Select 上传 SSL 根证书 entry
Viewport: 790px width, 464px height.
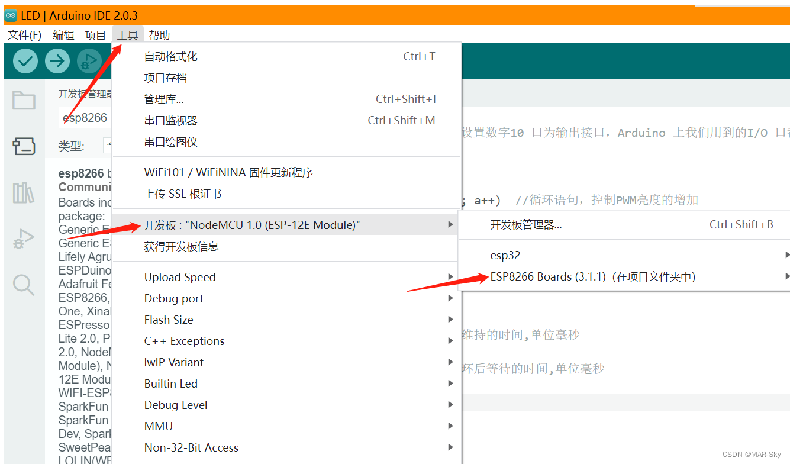click(286, 194)
